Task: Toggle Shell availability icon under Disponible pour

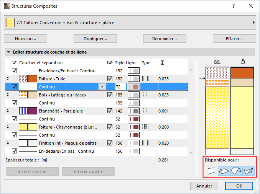Action: 248,171
